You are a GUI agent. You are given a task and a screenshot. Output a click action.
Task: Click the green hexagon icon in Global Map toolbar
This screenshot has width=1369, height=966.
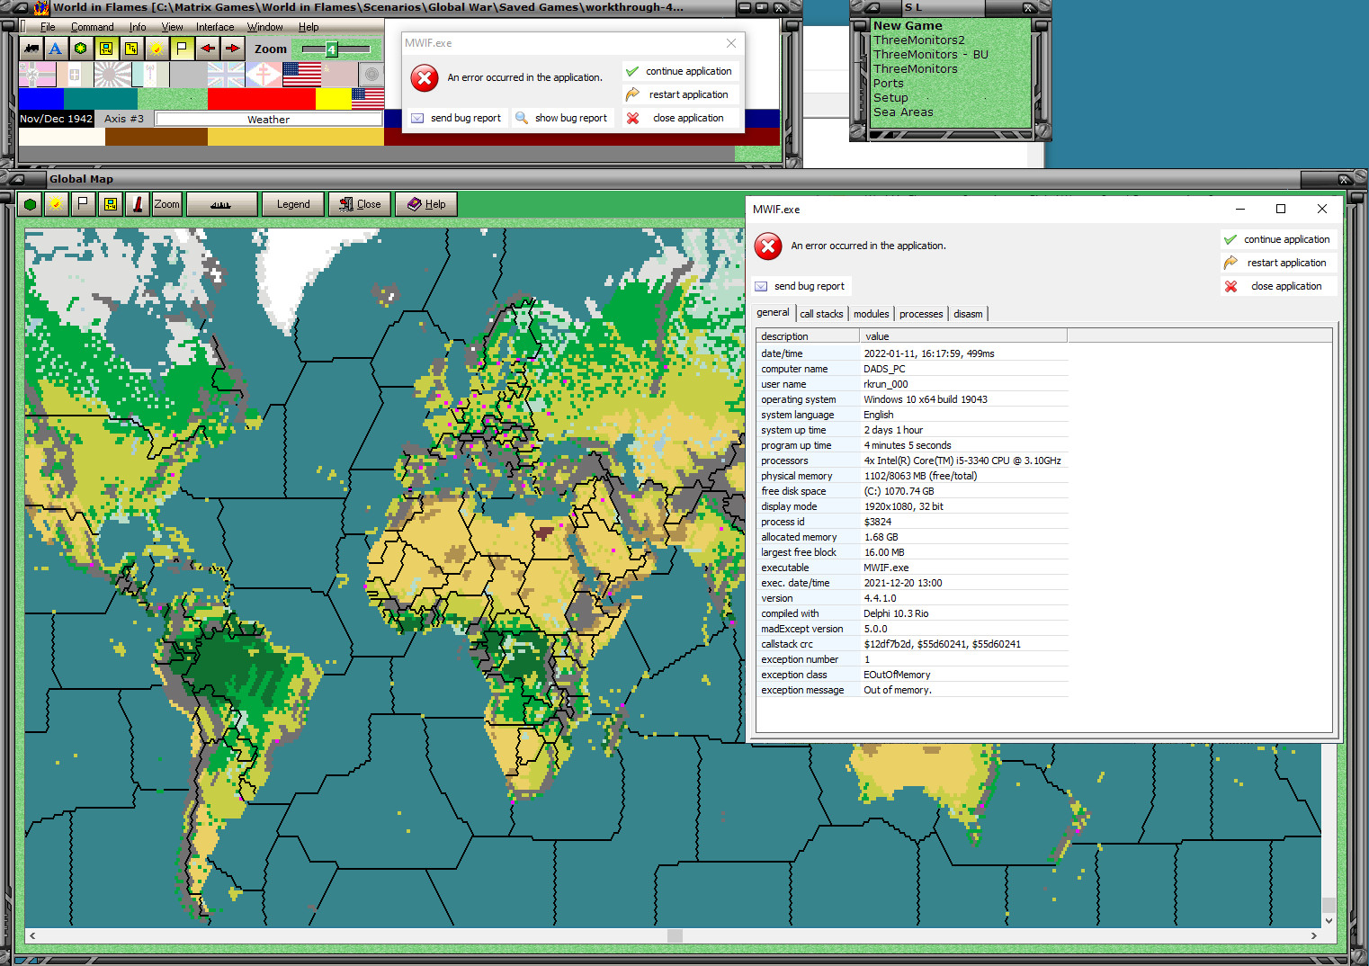[31, 204]
